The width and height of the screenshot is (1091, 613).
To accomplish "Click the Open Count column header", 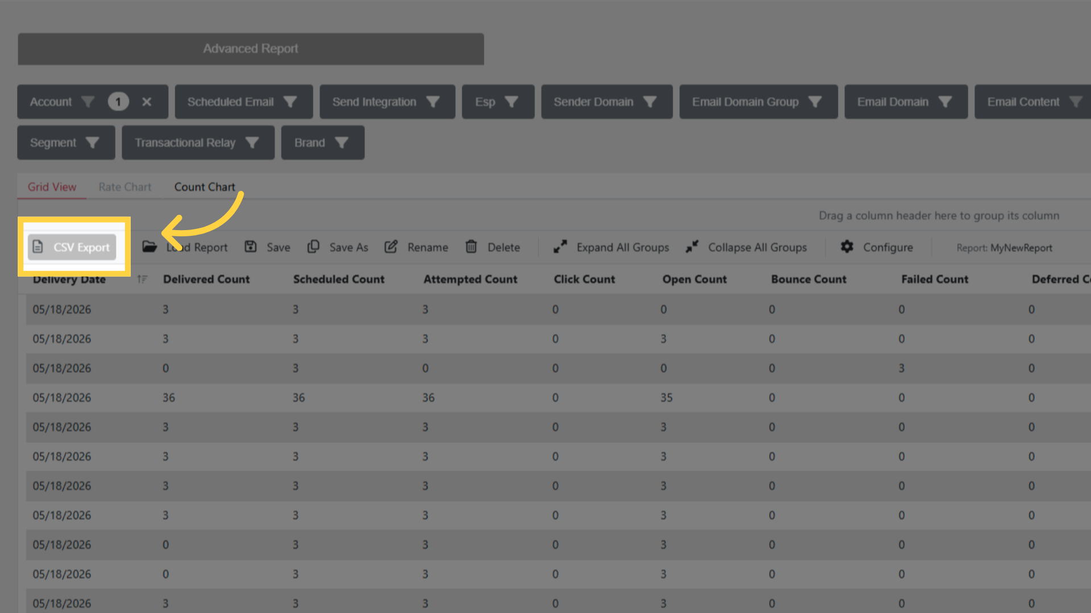I will coord(694,279).
